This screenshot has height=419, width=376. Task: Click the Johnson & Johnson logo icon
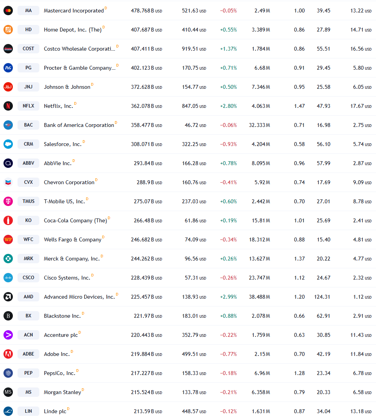coord(8,87)
